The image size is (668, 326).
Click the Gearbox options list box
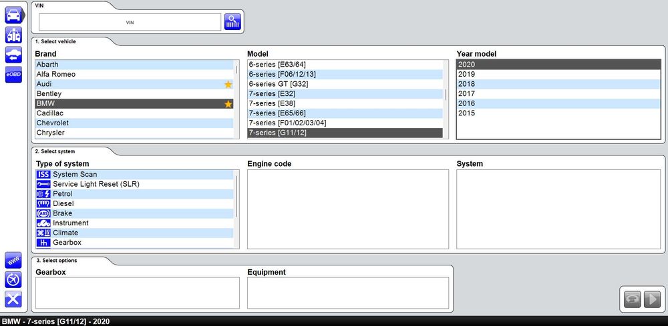click(x=138, y=293)
